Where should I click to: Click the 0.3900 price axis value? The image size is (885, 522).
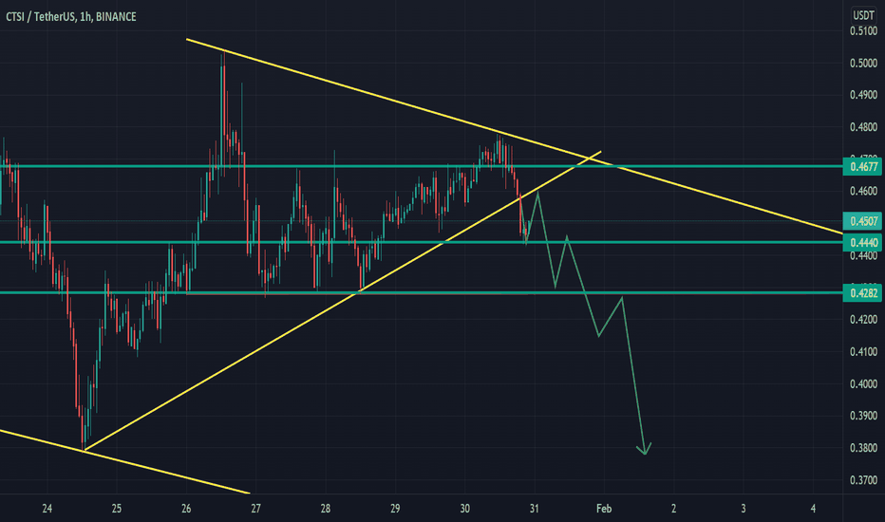point(863,416)
